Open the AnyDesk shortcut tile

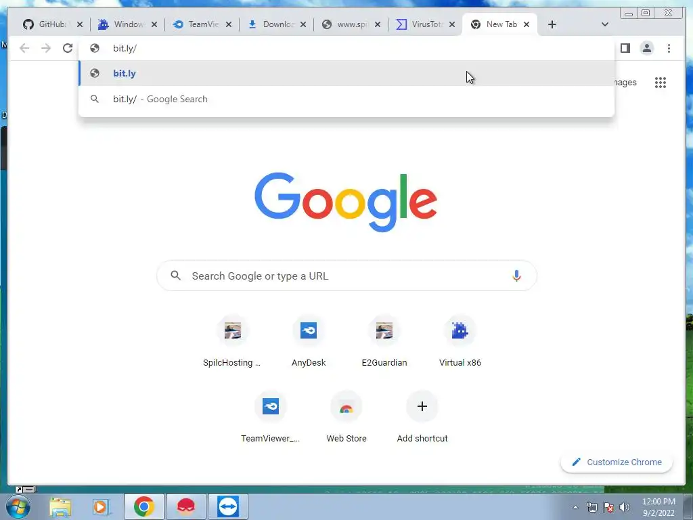pos(309,342)
